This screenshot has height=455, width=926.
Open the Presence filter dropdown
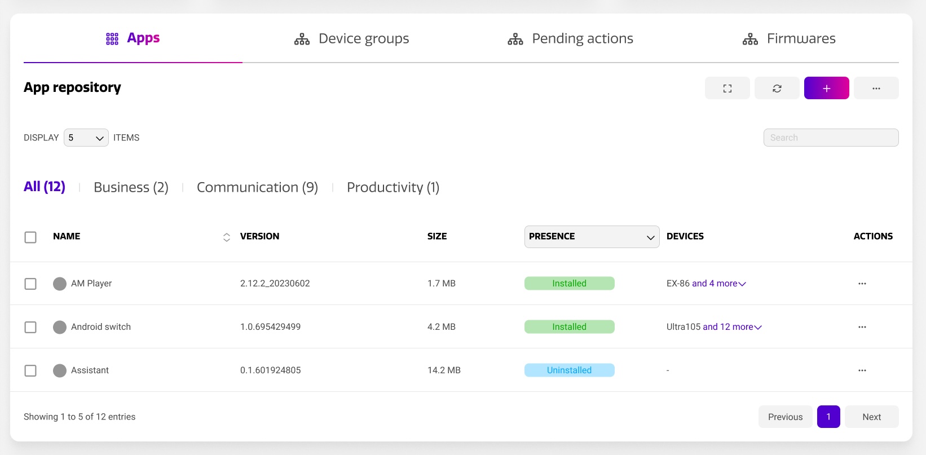pyautogui.click(x=591, y=237)
